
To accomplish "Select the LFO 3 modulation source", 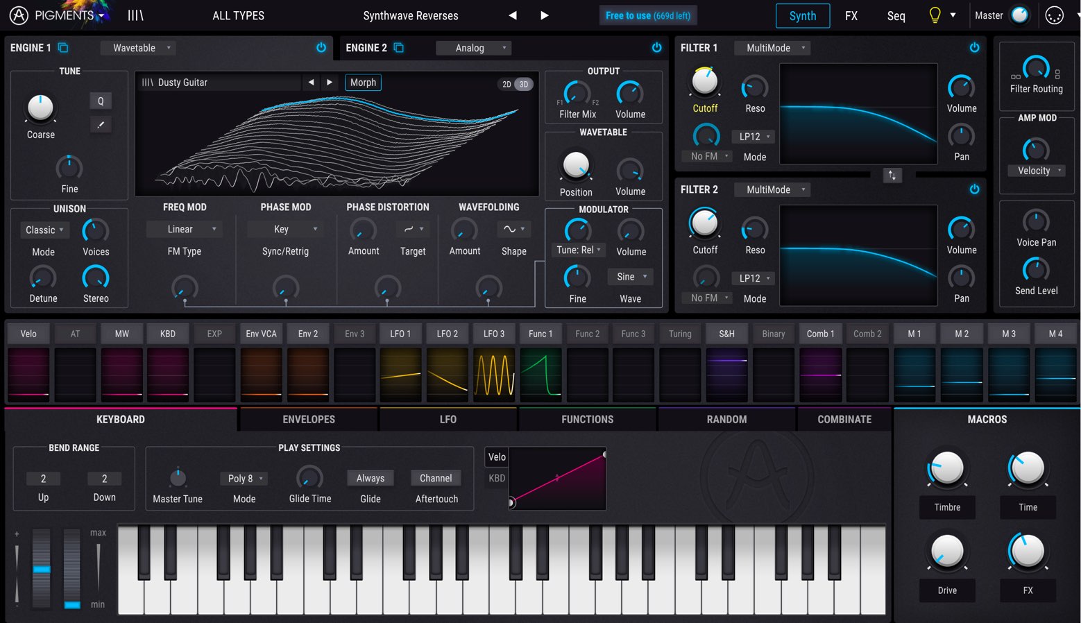I will point(494,334).
